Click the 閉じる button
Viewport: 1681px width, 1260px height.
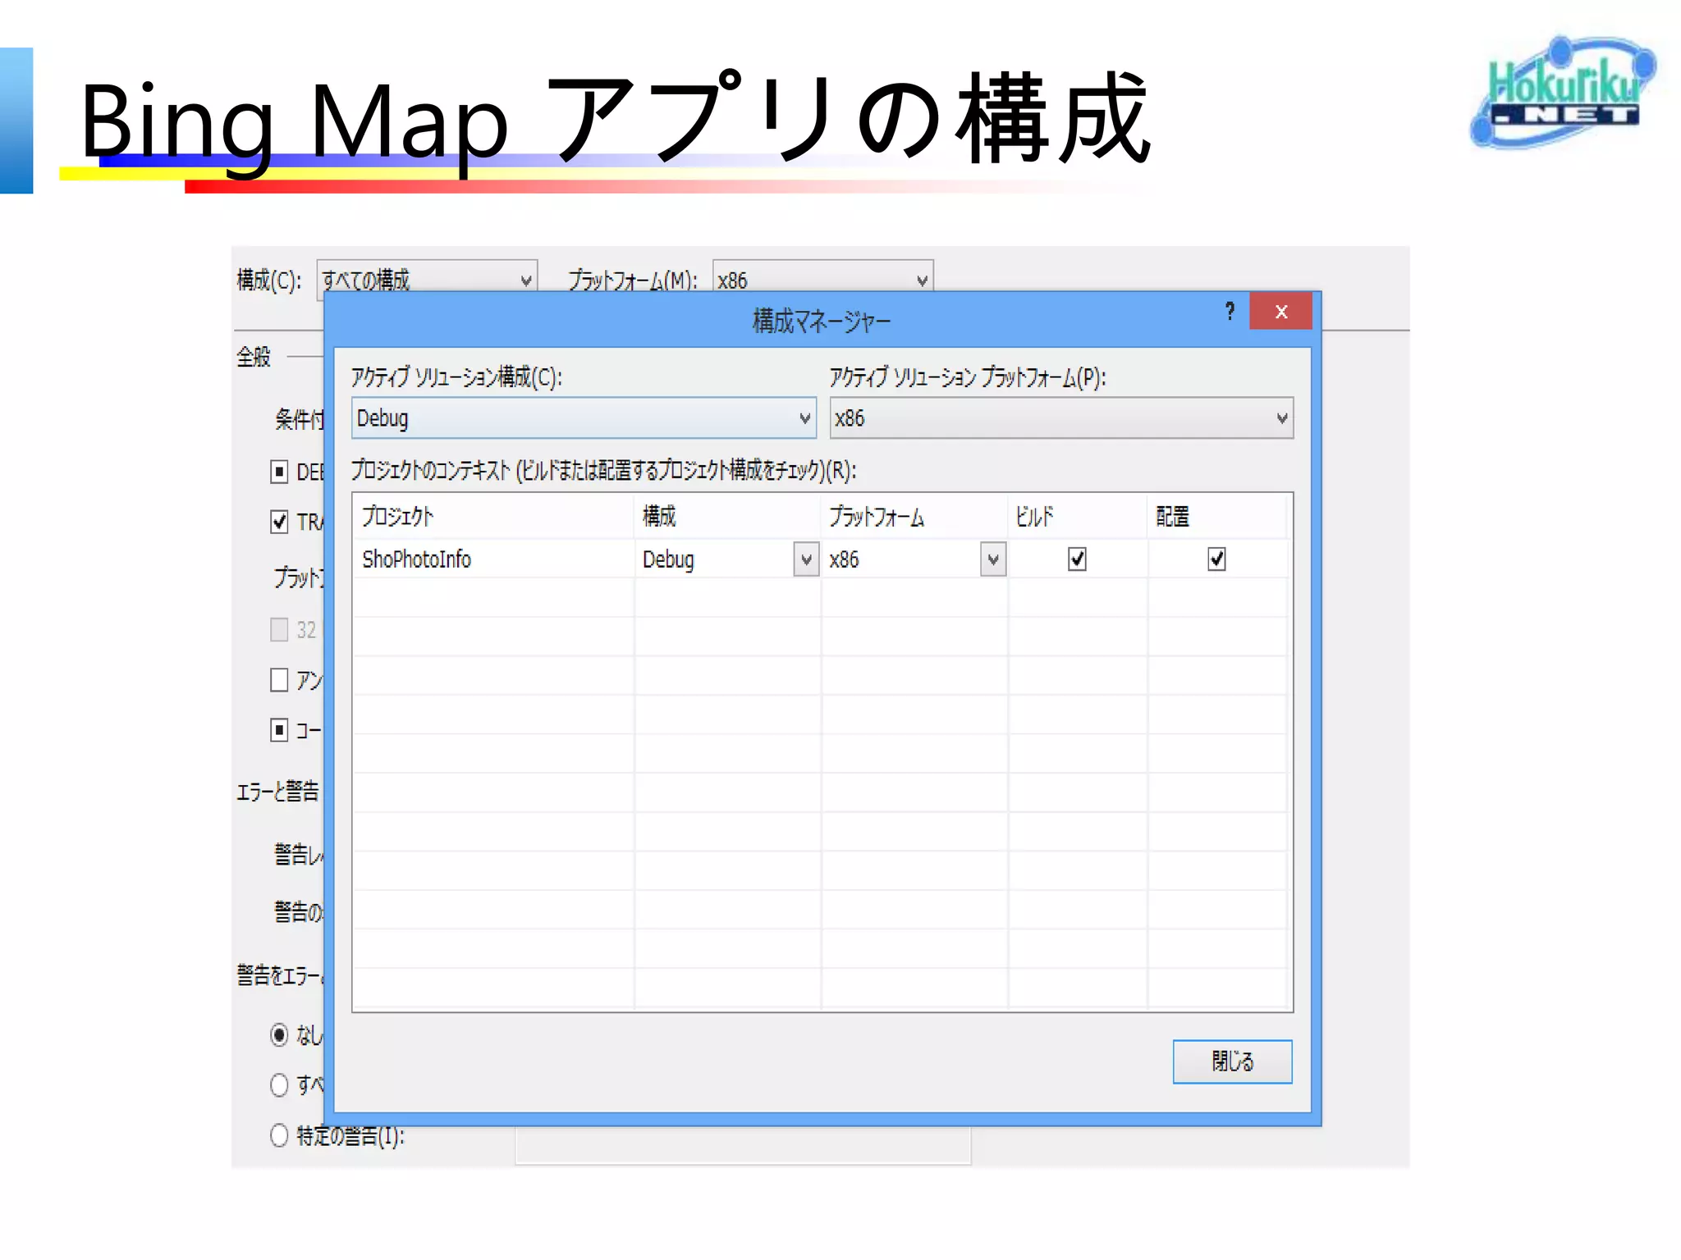[1232, 1061]
